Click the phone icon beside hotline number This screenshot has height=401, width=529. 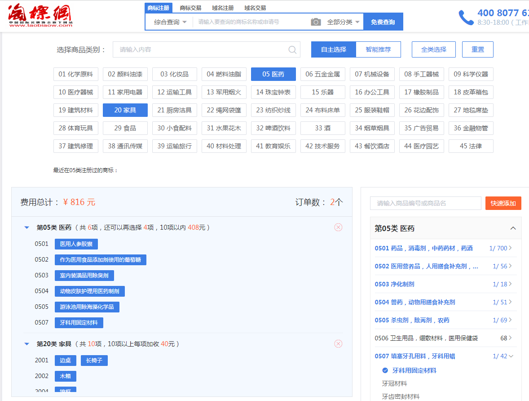pos(466,18)
